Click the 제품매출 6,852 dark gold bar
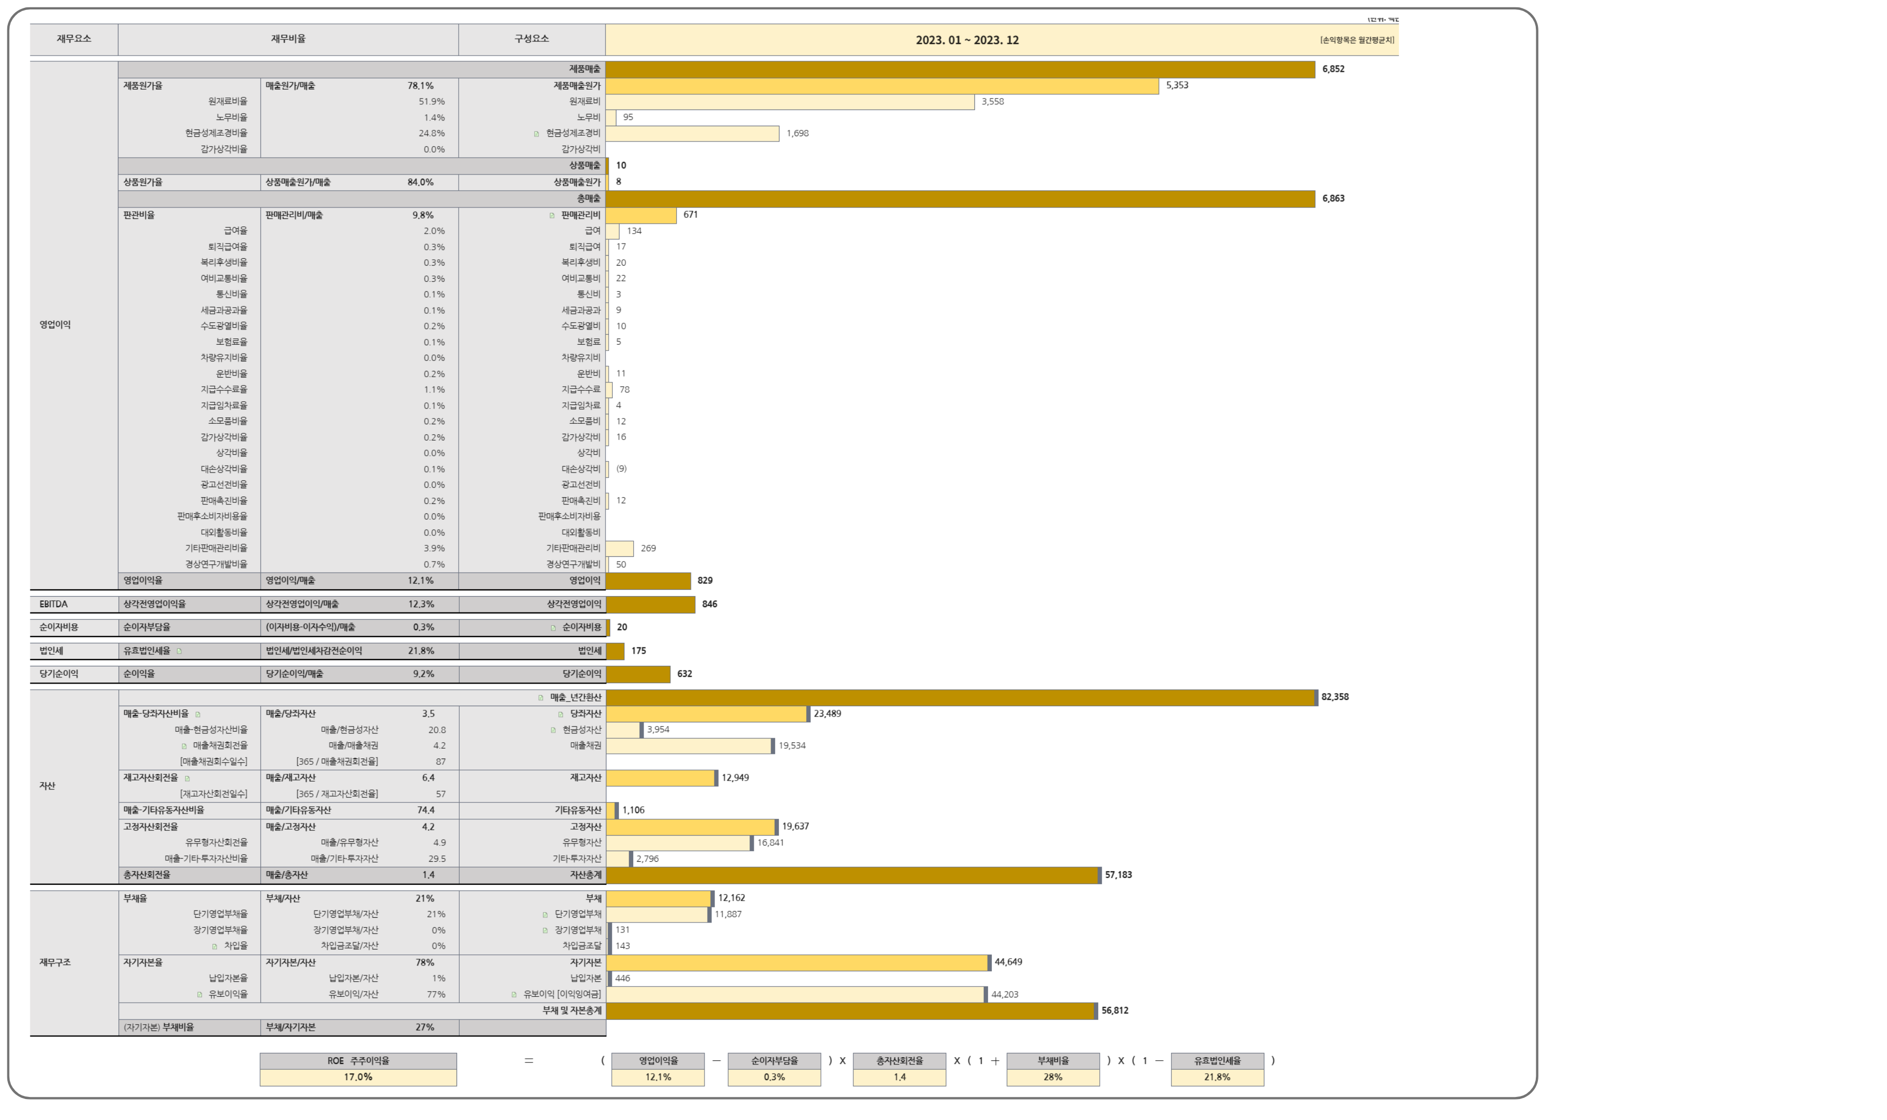Image resolution: width=1887 pixels, height=1120 pixels. [959, 70]
